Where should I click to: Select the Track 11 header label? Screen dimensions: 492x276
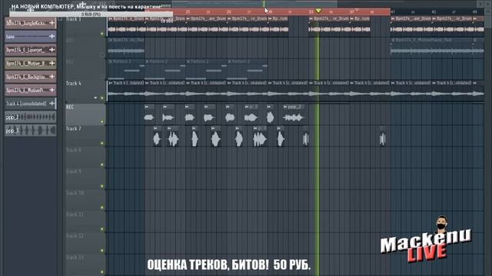tap(75, 215)
